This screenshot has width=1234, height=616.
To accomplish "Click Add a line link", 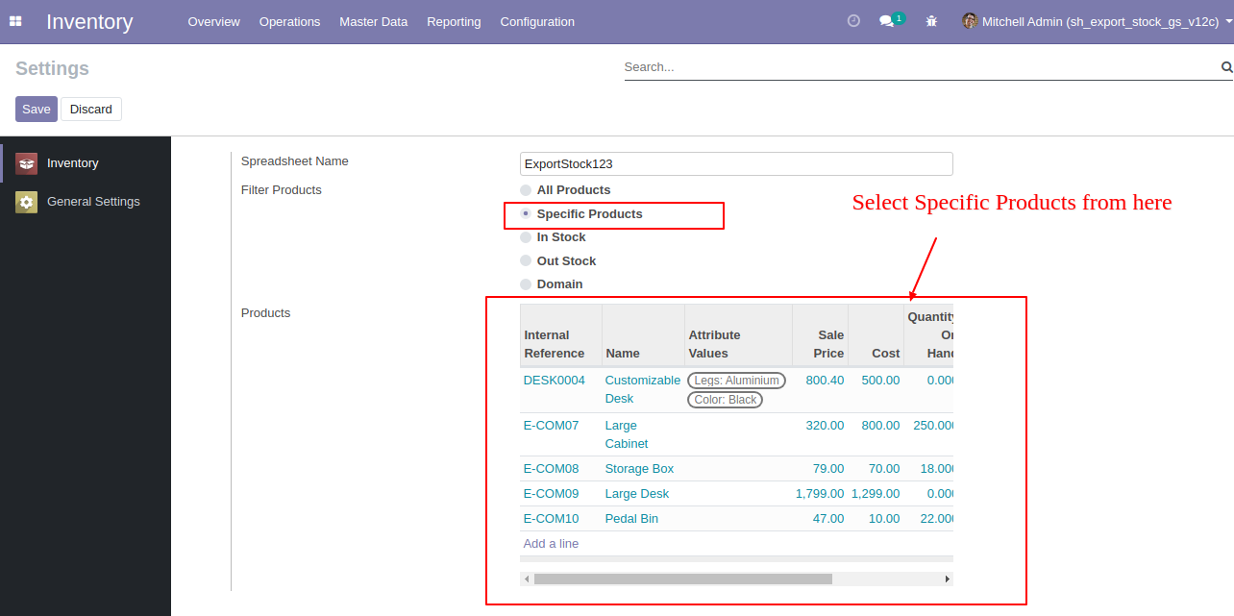I will (551, 544).
